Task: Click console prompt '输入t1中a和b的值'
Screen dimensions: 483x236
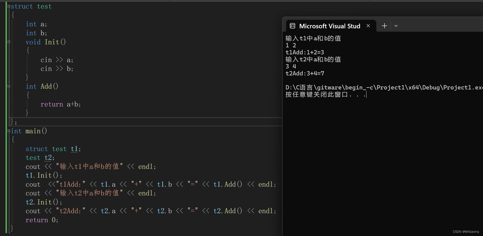Action: [313, 38]
